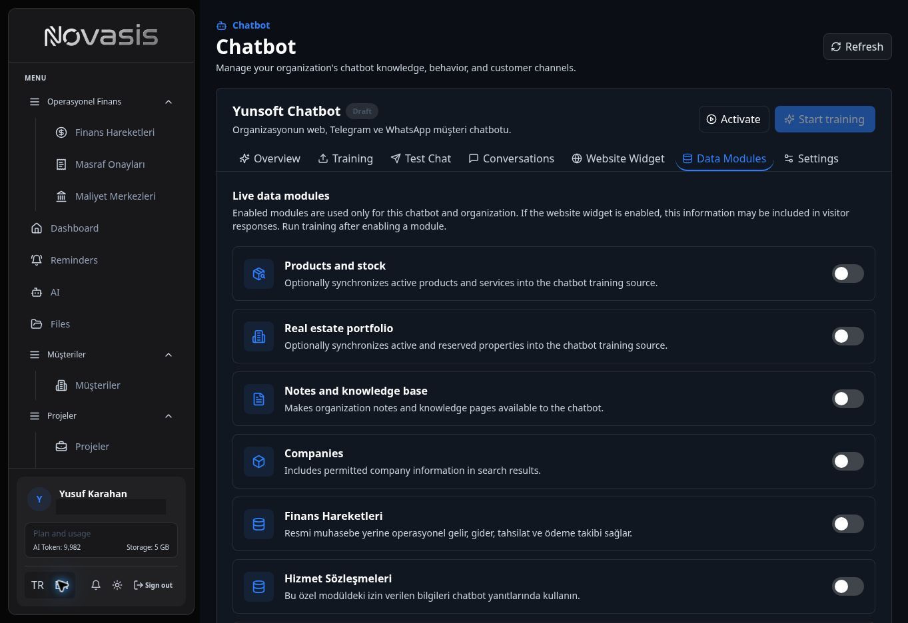Click the Maliyet Merkezleri bank icon
Screen dimensions: 908x623
61,196
